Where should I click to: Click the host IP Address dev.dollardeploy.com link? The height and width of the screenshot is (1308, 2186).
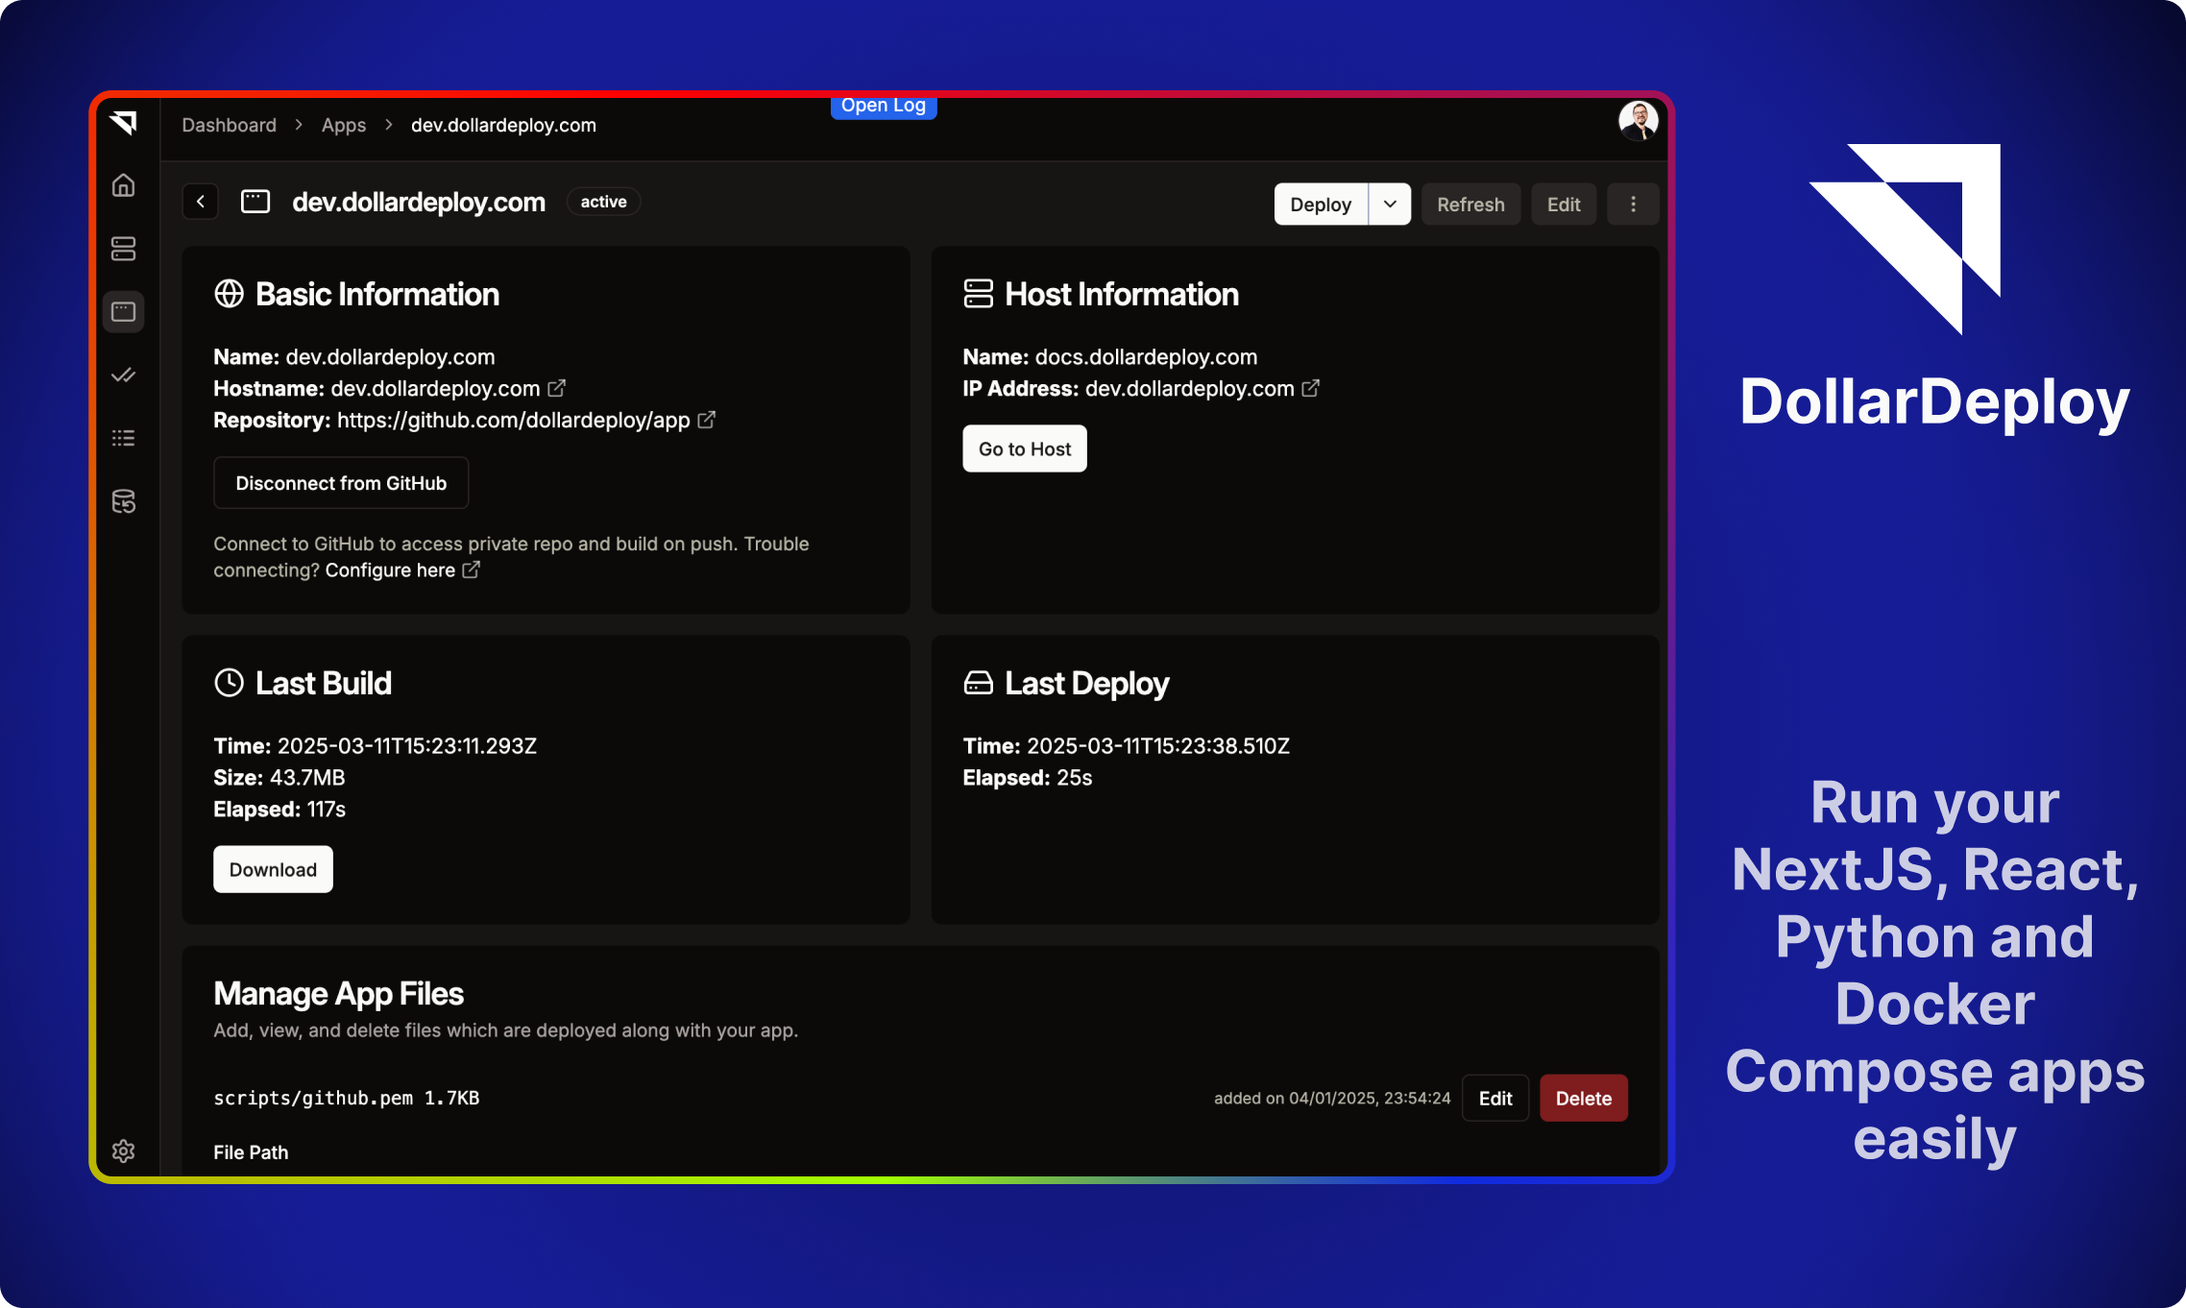coord(1189,388)
